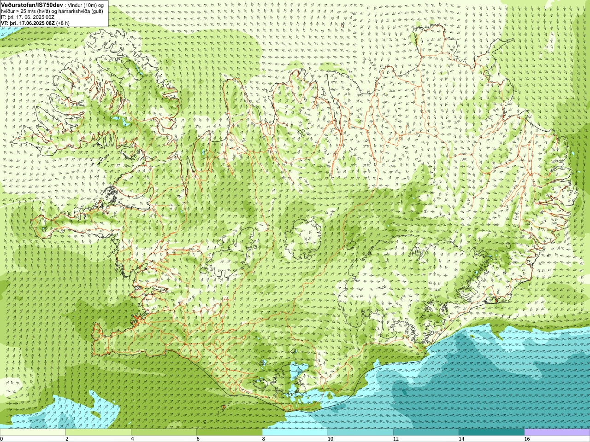This screenshot has width=590, height=442.
Task: Click the green 4–6 m/s legend swatch
Action: (x=164, y=432)
